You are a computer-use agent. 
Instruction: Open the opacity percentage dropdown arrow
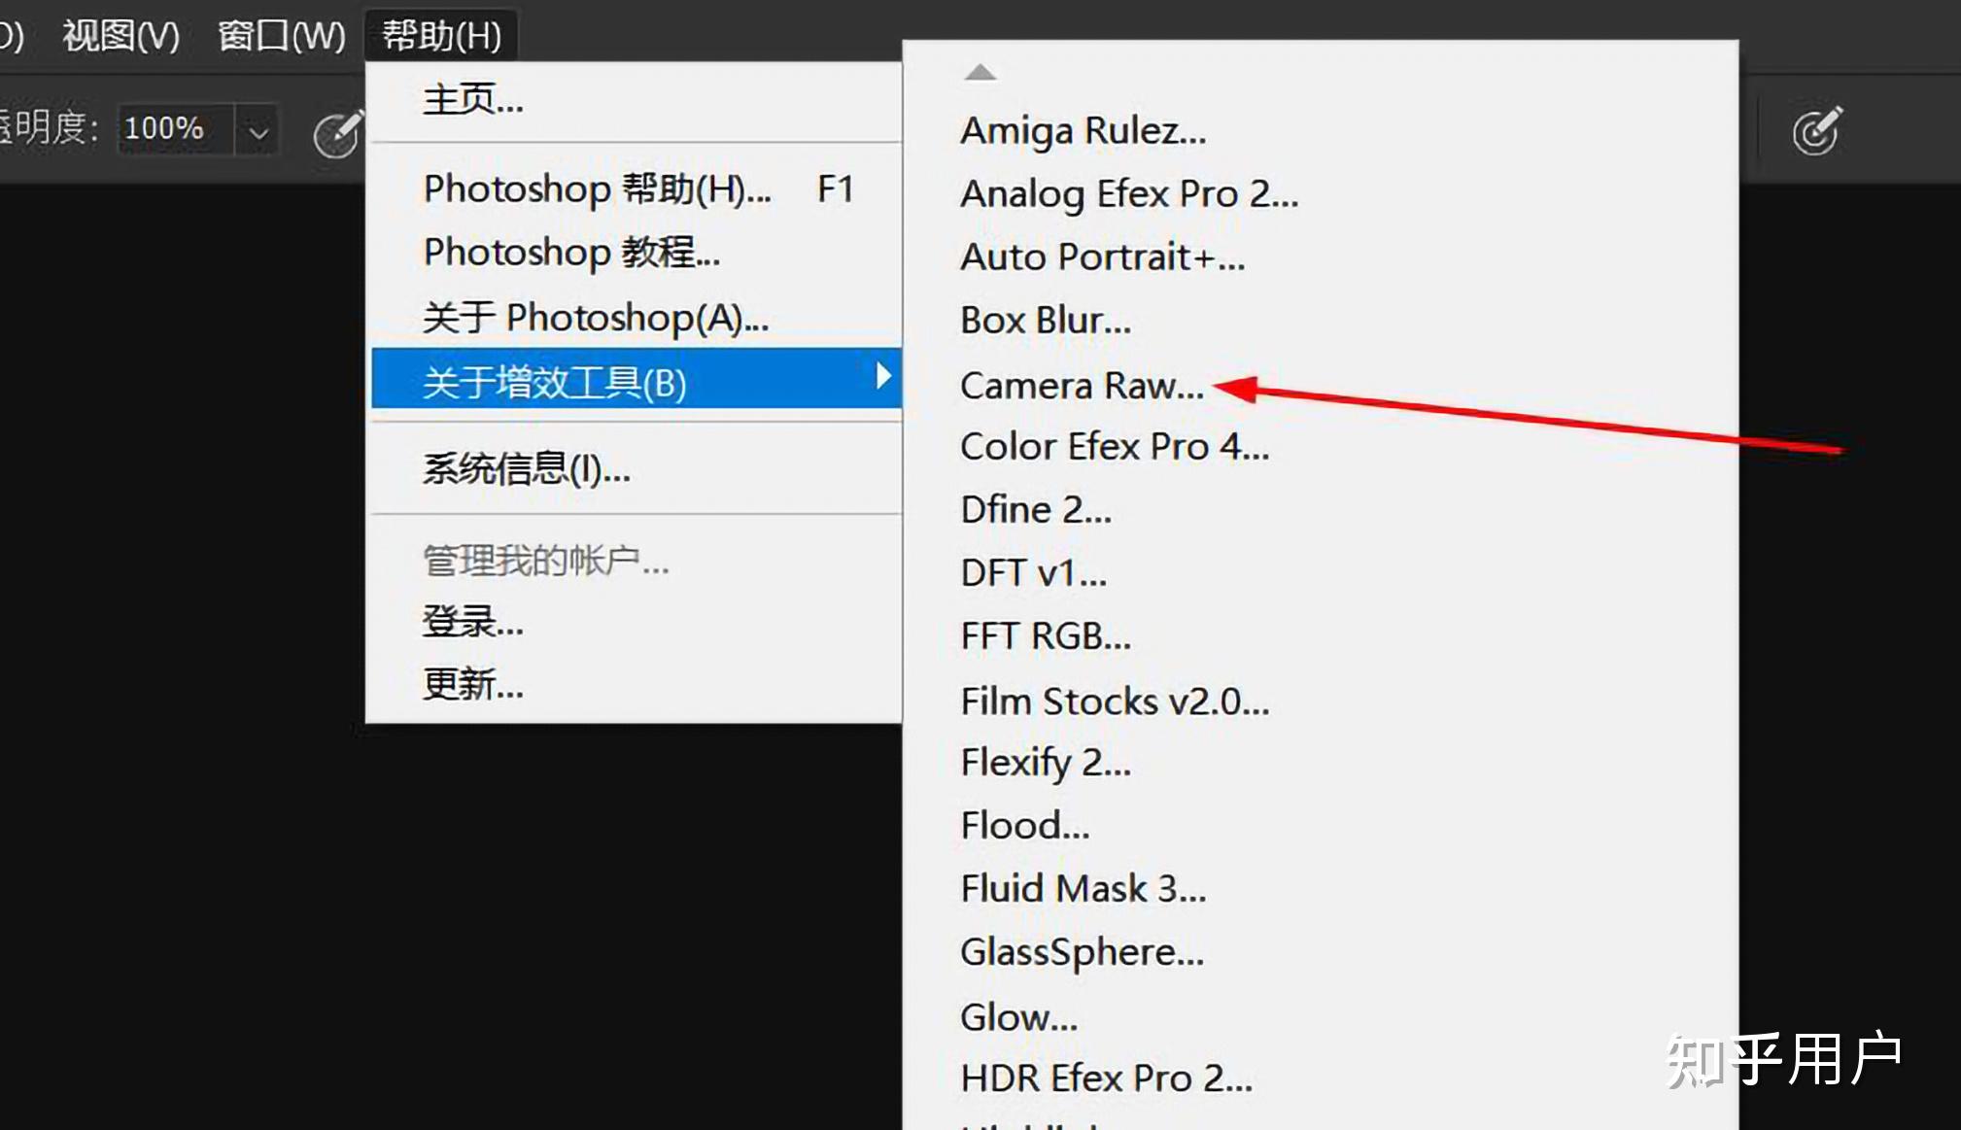click(x=258, y=130)
